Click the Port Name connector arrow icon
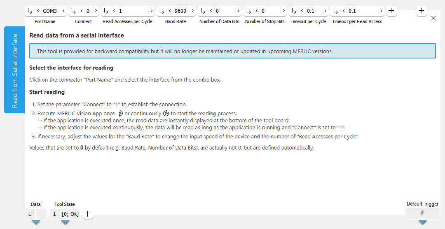This screenshot has height=229, width=445. pos(30,11)
